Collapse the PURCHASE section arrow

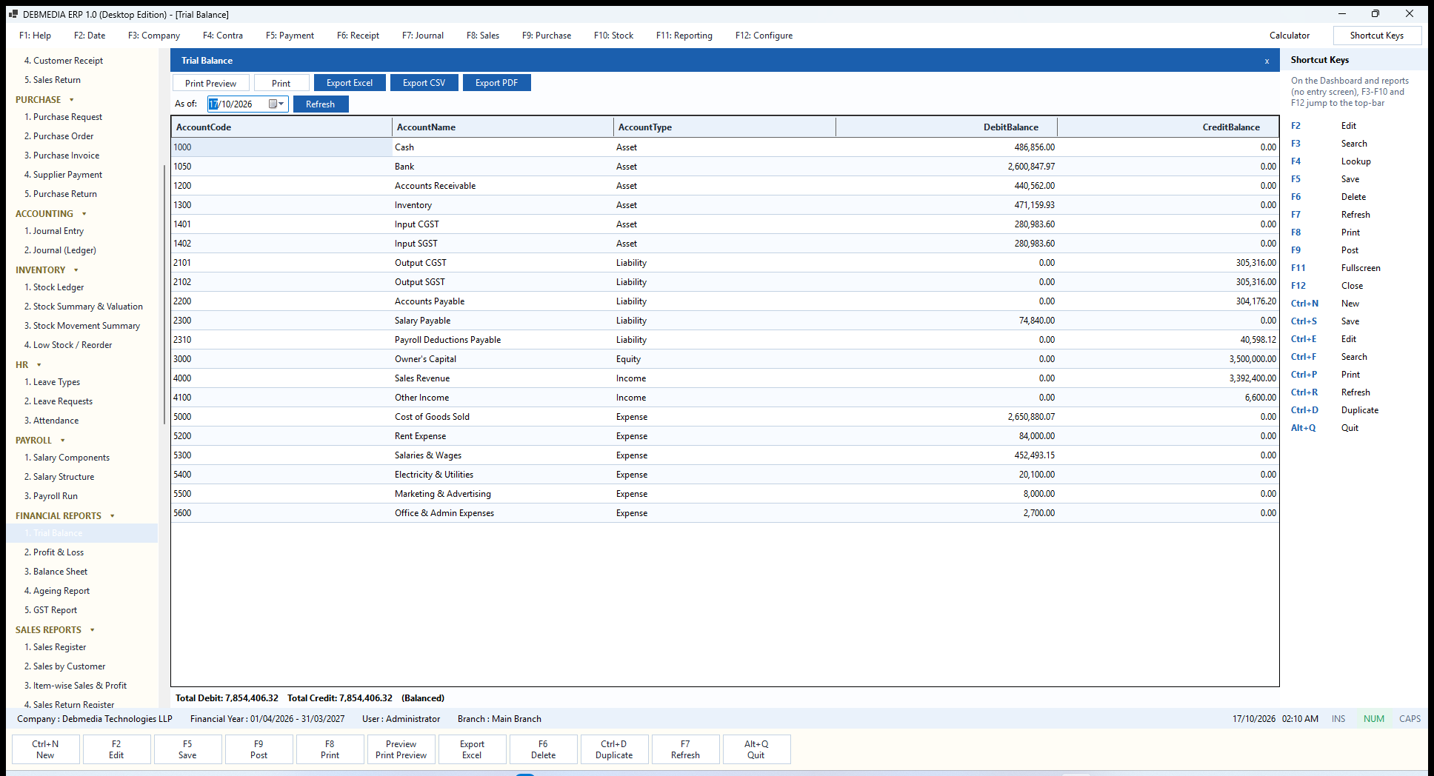tap(72, 100)
